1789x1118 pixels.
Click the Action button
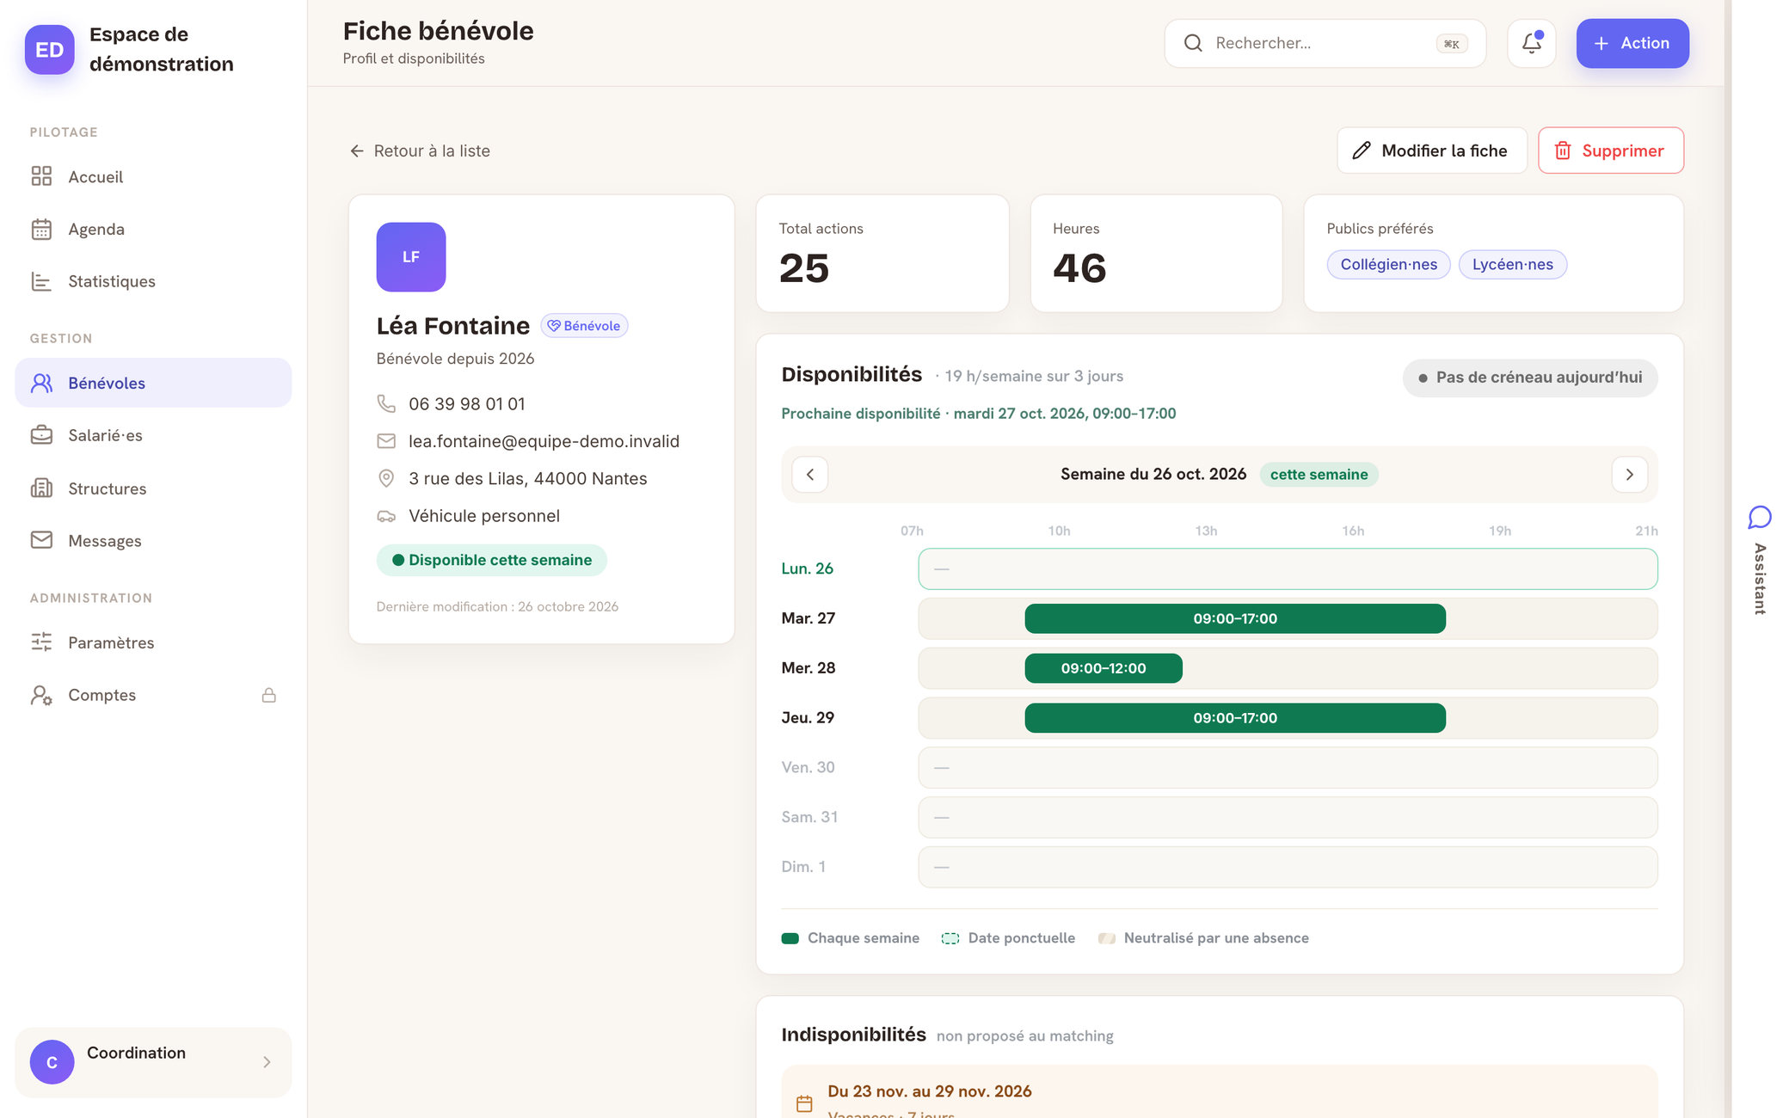(x=1632, y=43)
